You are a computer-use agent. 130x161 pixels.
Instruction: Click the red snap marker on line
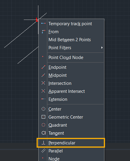[37, 20]
